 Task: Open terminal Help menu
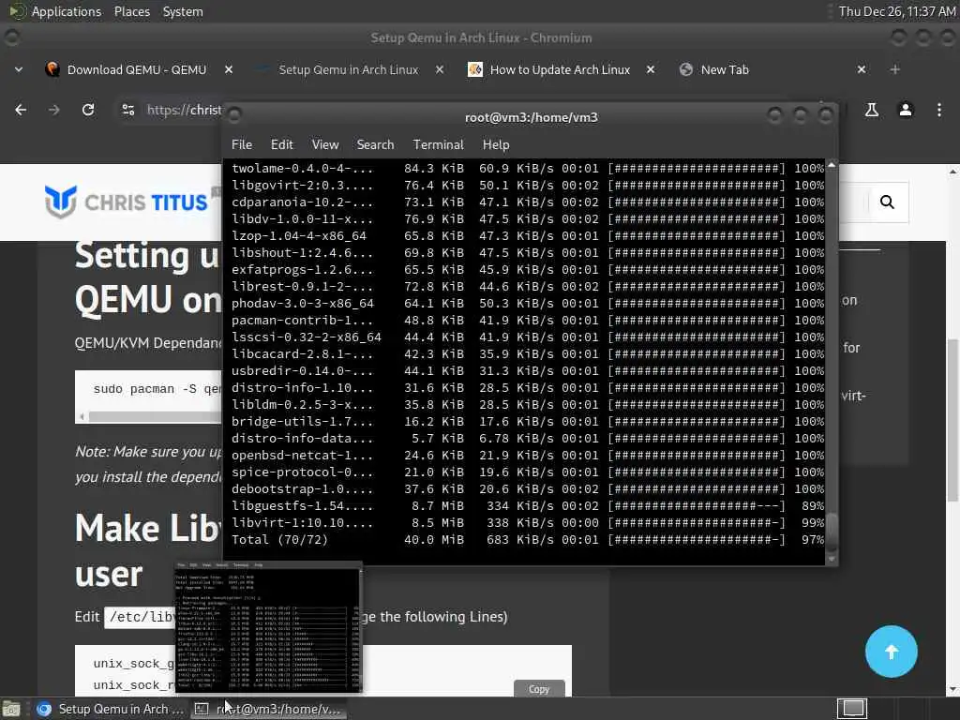(495, 144)
